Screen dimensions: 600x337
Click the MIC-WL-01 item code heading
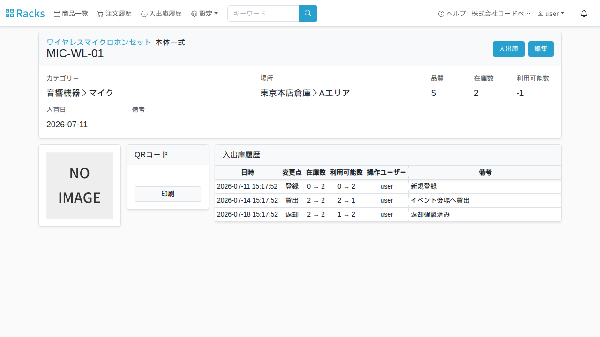pyautogui.click(x=75, y=53)
